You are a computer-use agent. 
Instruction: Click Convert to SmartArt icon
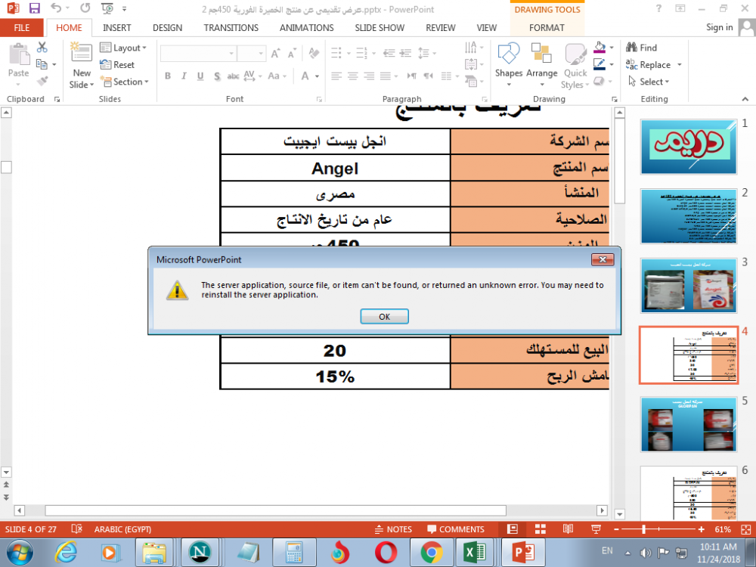coord(470,82)
